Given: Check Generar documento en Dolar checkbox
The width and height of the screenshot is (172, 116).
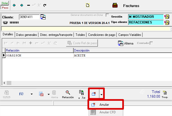Looking at the screenshot, I should click(107, 15).
